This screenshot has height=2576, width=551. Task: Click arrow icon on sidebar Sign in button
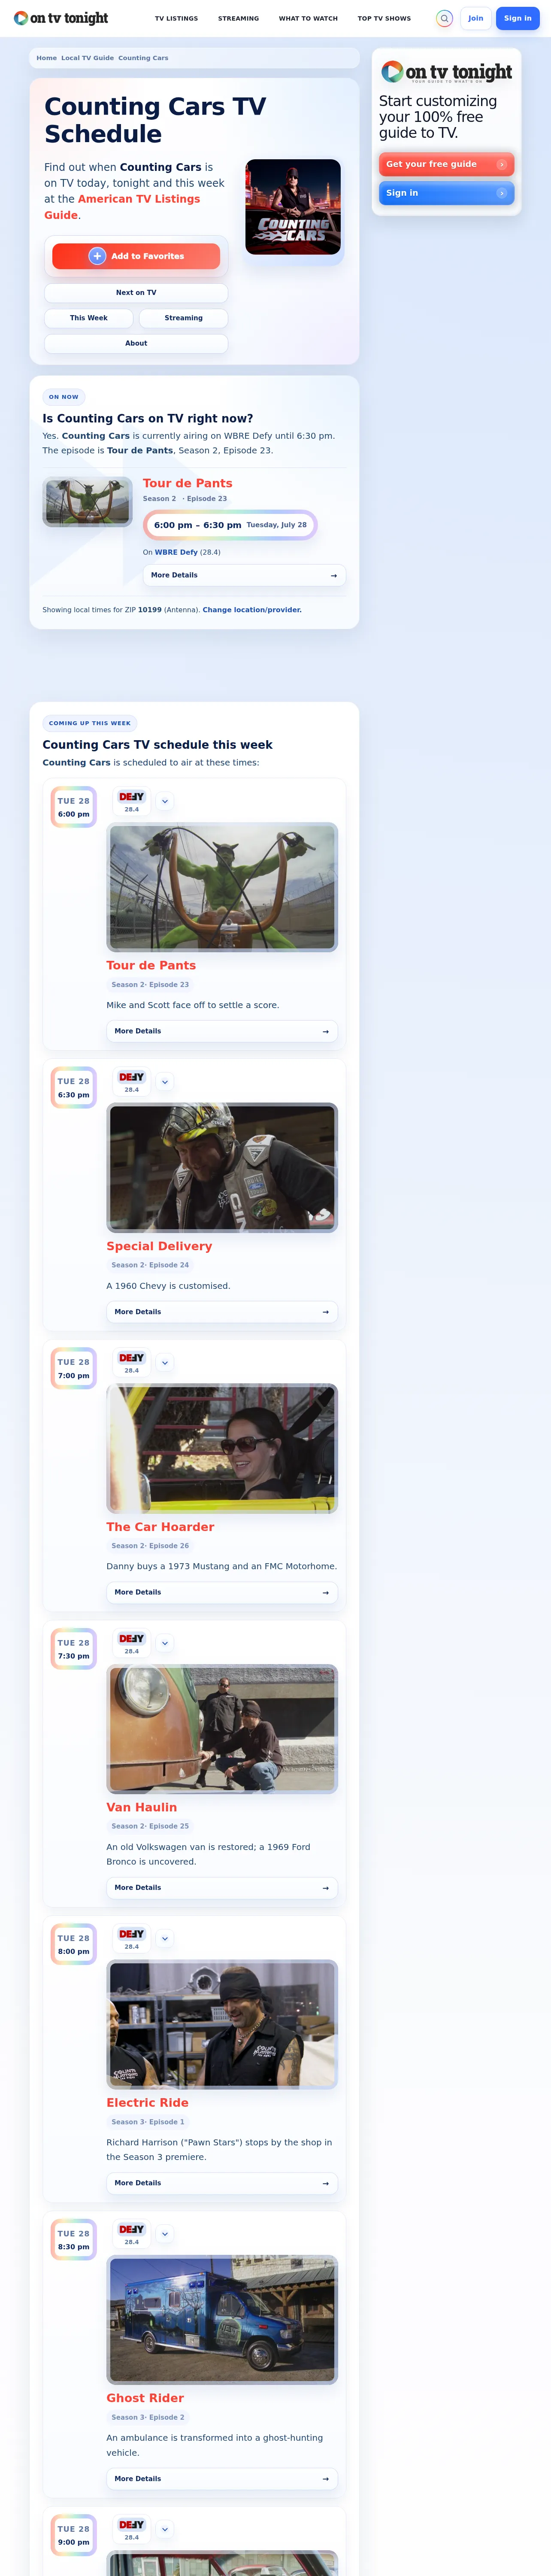(x=502, y=193)
